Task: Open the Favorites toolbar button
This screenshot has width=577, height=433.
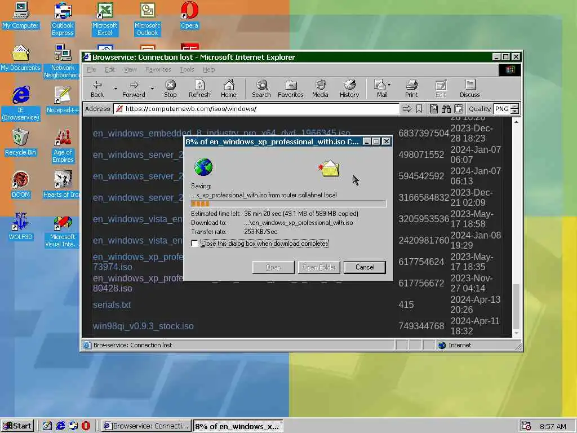Action: (290, 89)
